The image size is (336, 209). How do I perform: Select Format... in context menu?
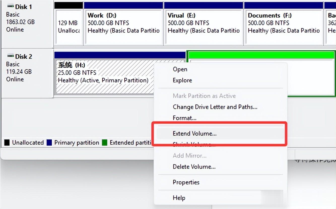click(x=185, y=118)
